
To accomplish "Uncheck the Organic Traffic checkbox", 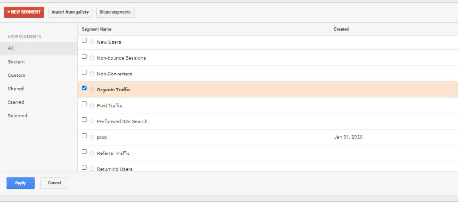I will pos(84,88).
